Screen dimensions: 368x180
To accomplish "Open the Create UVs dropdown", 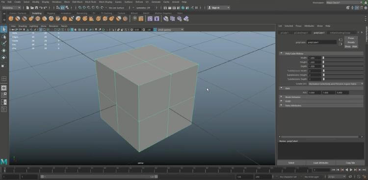I will click(x=336, y=84).
